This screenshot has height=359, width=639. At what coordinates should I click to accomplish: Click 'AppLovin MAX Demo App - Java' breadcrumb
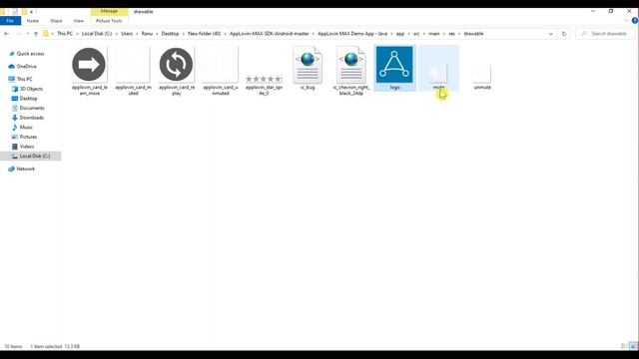(x=352, y=34)
